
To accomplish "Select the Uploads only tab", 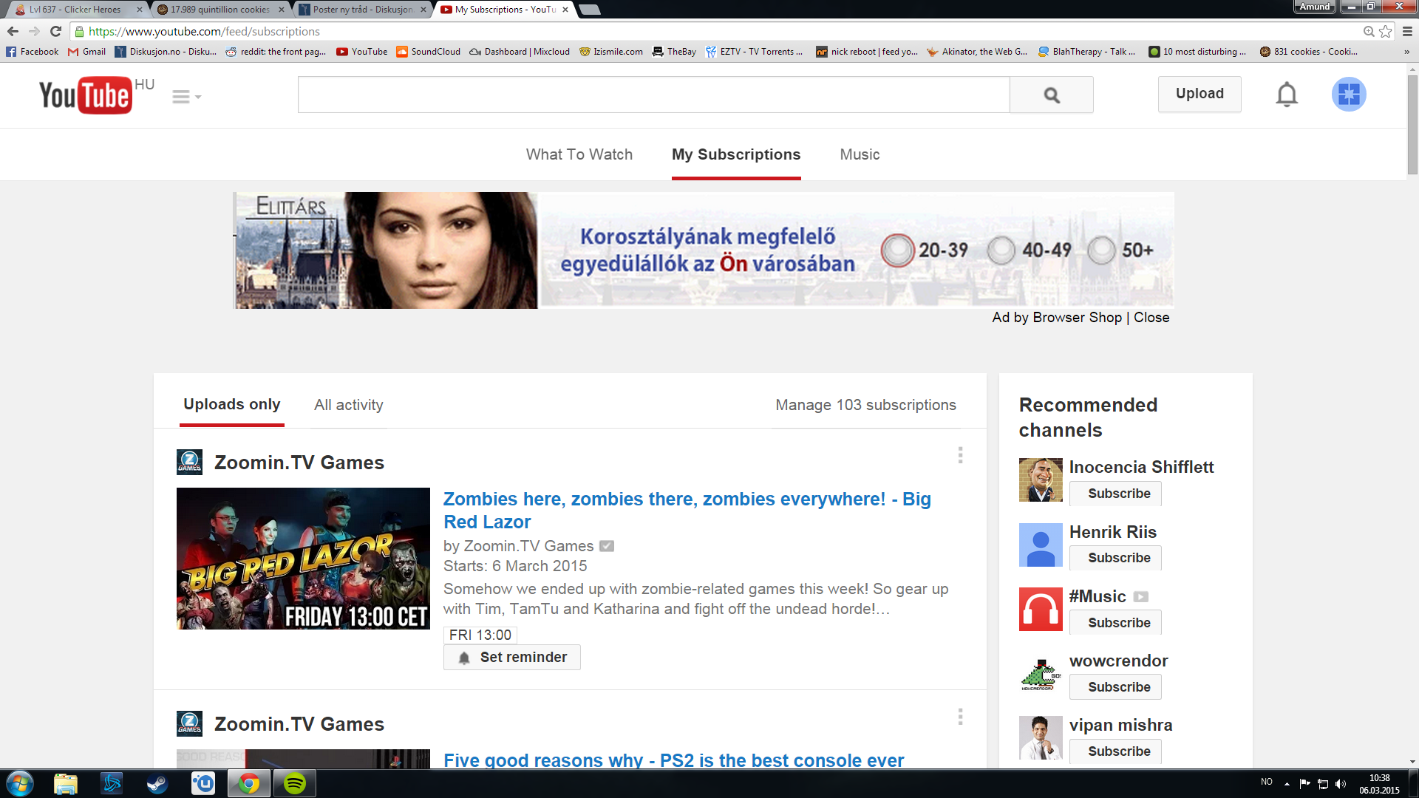I will click(231, 404).
